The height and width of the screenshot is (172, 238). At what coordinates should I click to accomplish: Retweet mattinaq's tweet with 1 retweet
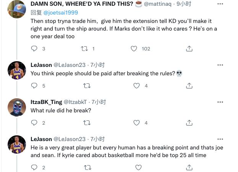pos(85,49)
